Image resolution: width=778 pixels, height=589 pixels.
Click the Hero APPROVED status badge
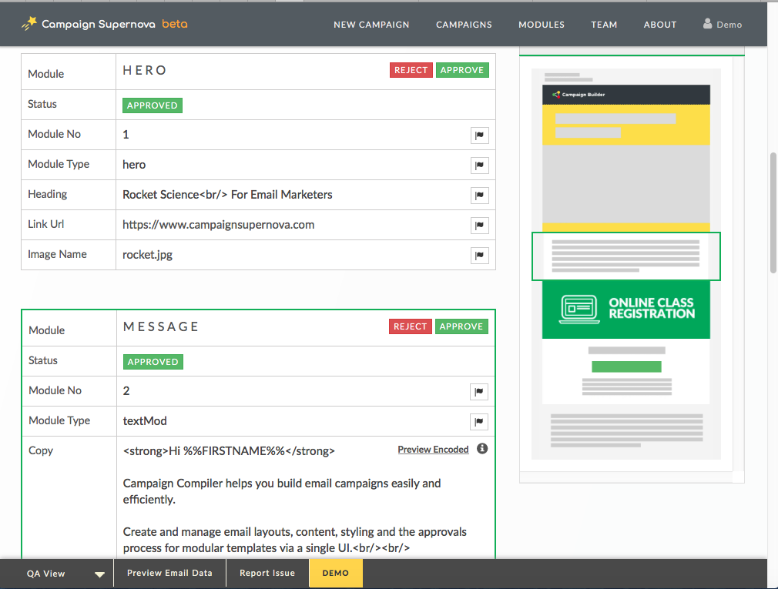coord(153,105)
